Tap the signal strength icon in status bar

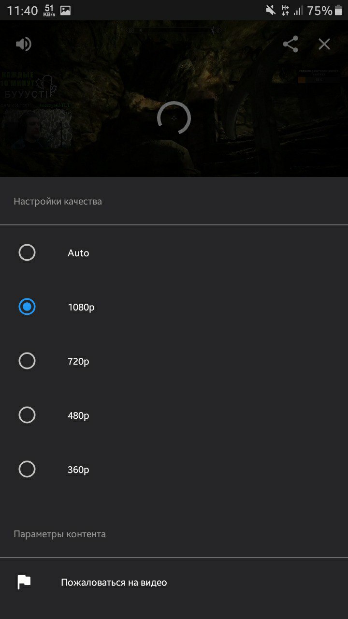tap(298, 10)
